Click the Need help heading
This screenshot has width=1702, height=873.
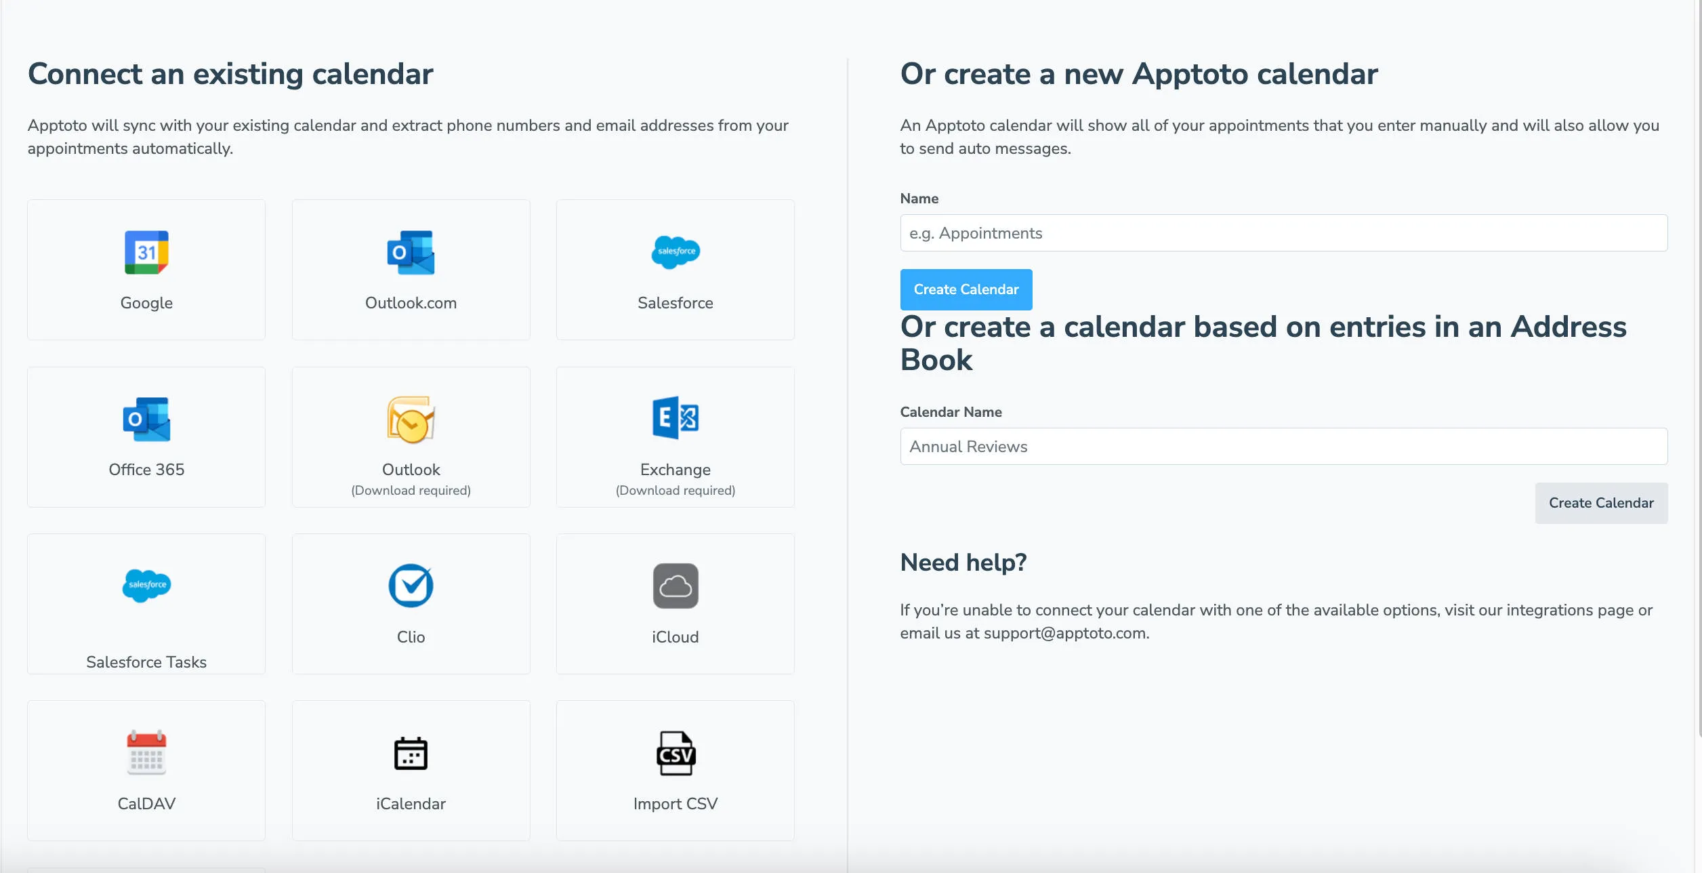click(x=963, y=562)
